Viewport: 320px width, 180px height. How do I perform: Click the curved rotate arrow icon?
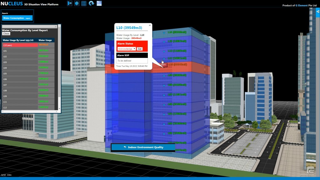tap(91, 3)
